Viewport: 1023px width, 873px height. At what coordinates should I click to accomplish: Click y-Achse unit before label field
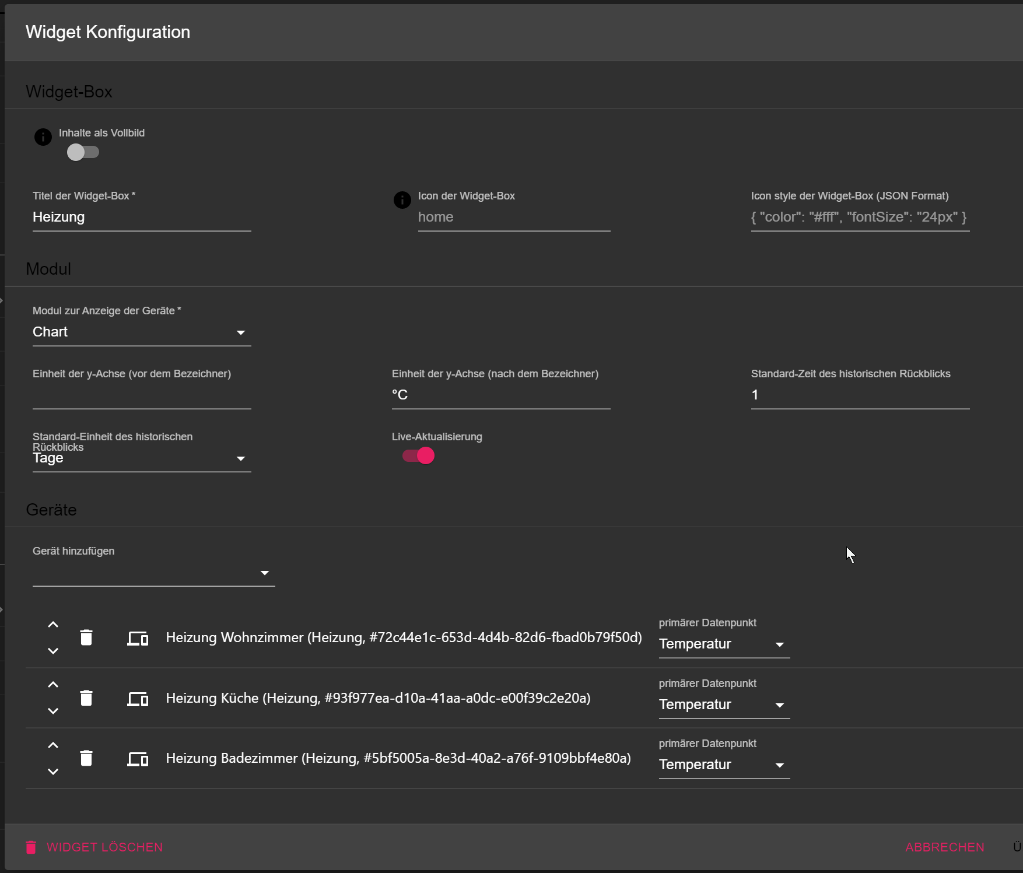pos(142,395)
